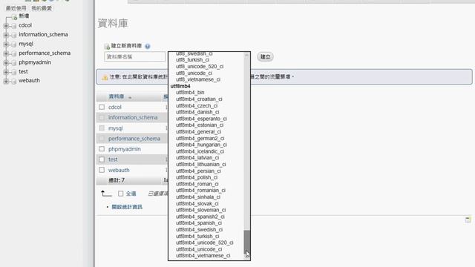This screenshot has width=475, height=267.
Task: Expand the performance_schema tree node
Action: (6, 53)
